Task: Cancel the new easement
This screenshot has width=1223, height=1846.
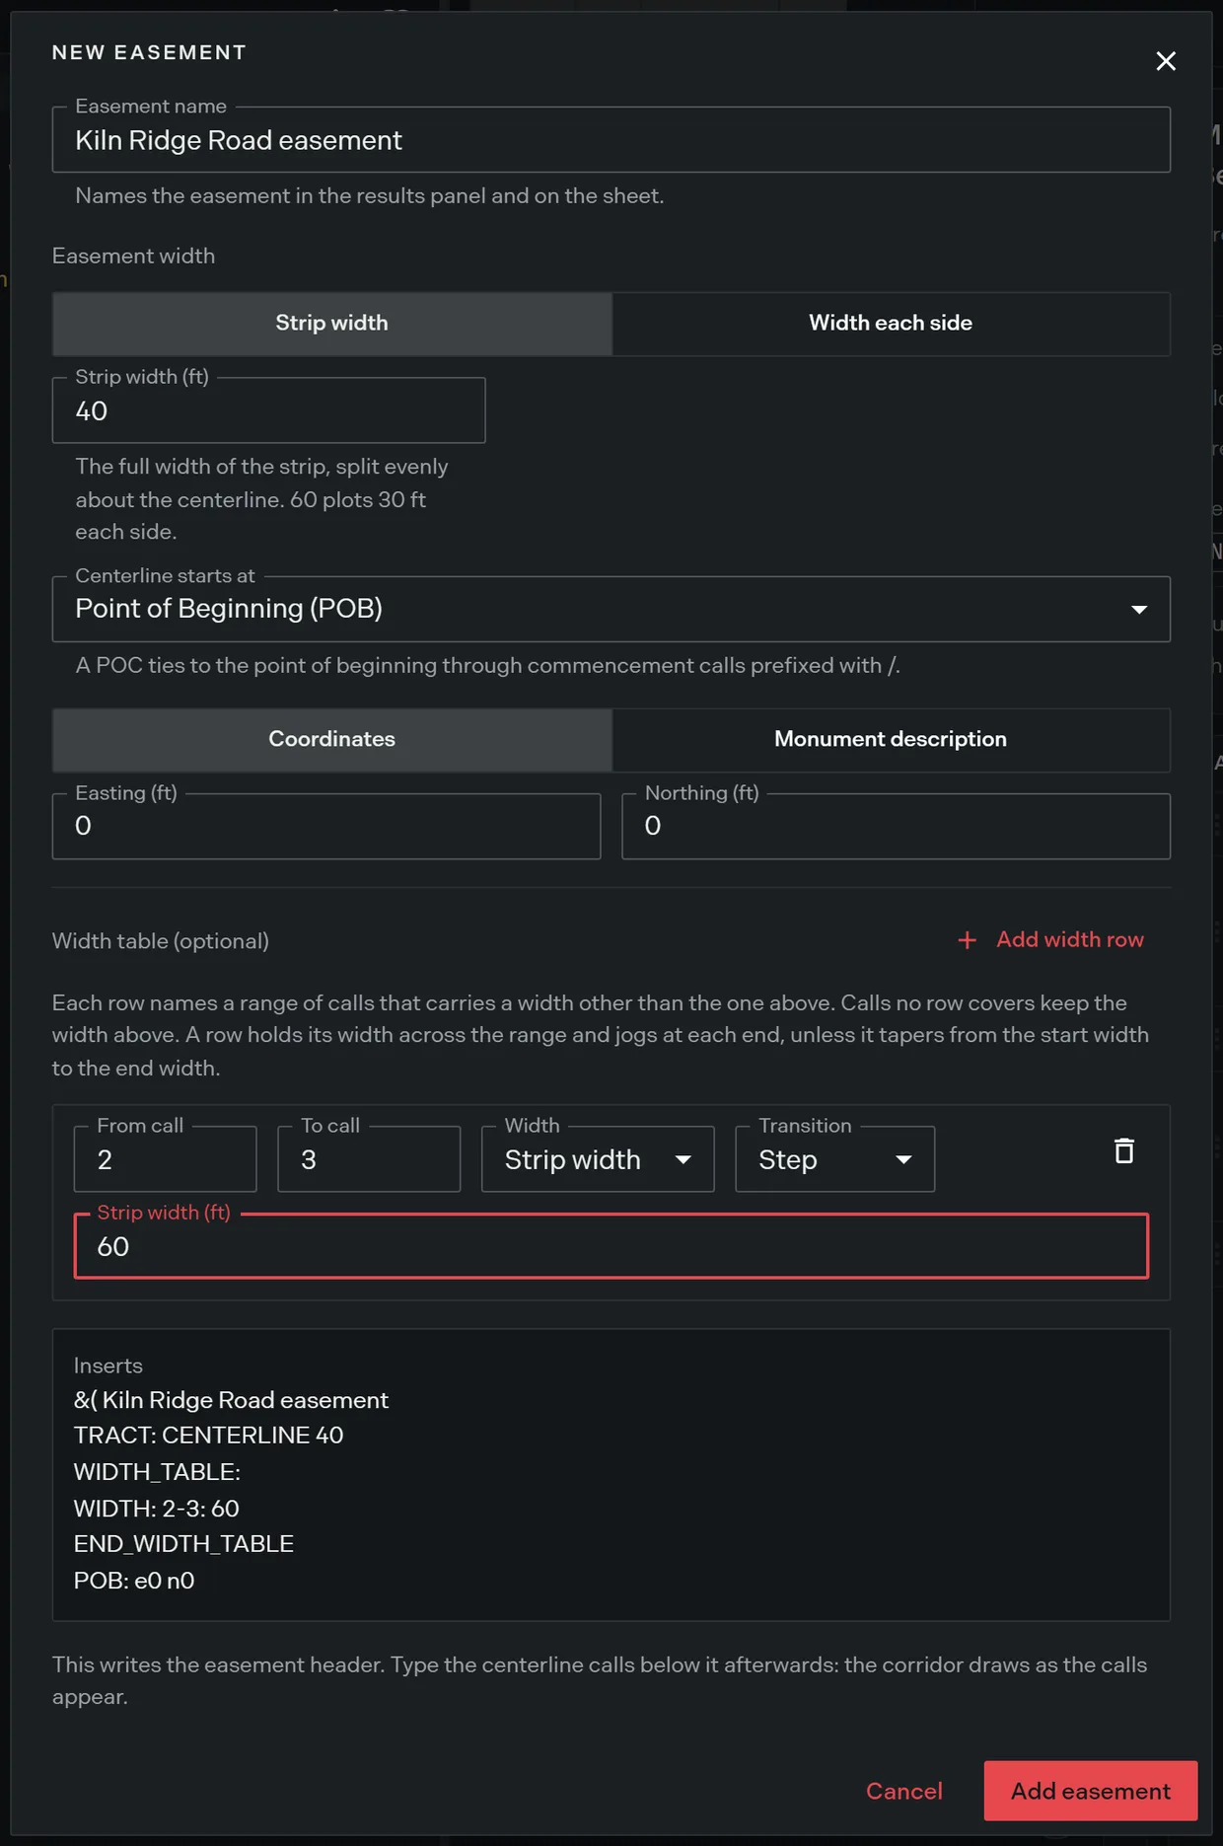Action: coord(903,1791)
